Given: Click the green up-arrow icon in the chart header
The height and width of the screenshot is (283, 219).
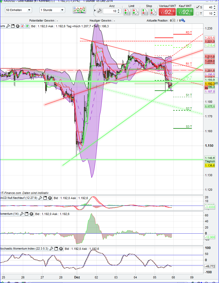Looking at the screenshot, I should pyautogui.click(x=28, y=26).
